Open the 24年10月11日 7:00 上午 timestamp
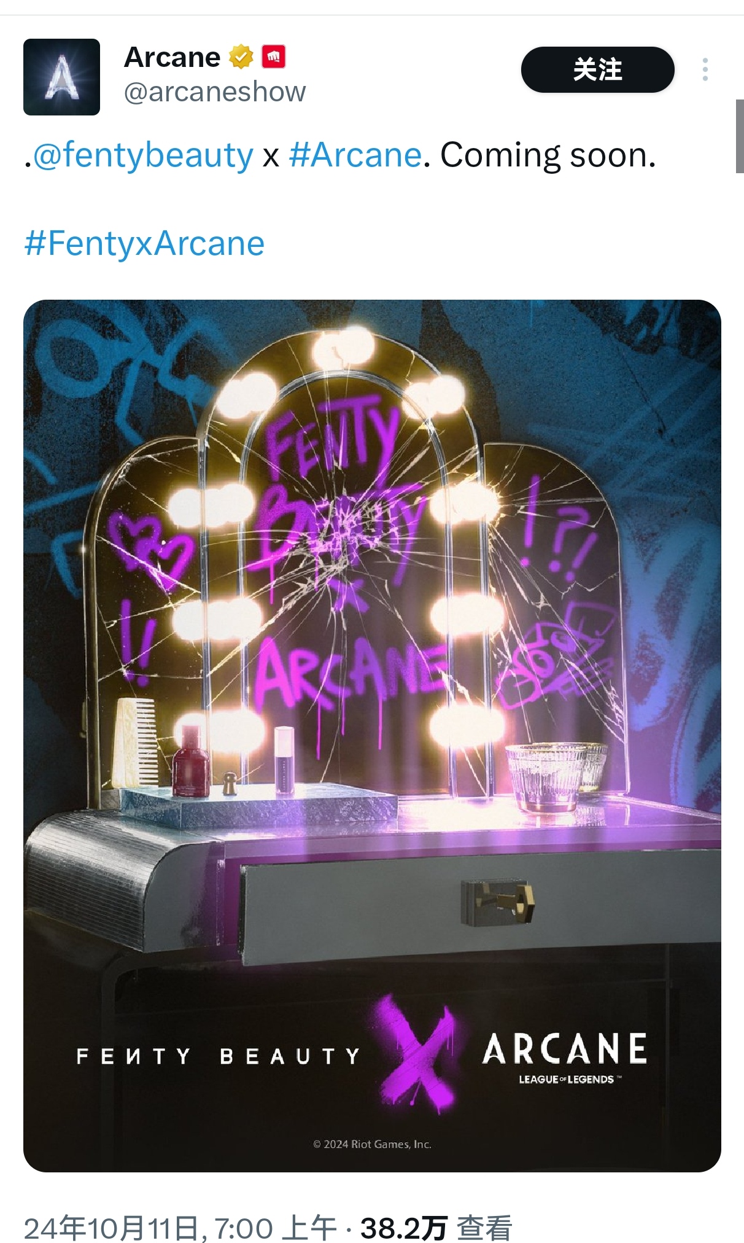744x1243 pixels. point(180,1228)
